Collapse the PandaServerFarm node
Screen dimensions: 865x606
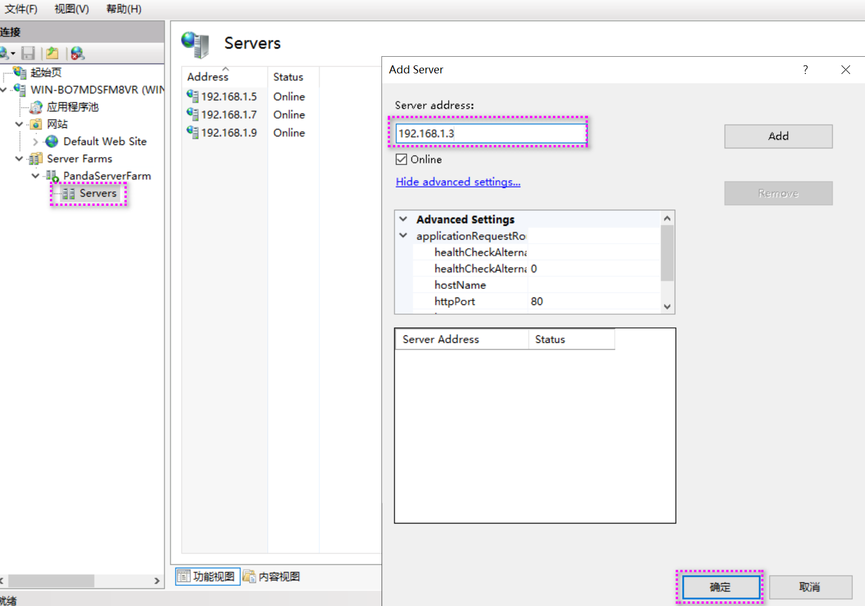[x=36, y=176]
